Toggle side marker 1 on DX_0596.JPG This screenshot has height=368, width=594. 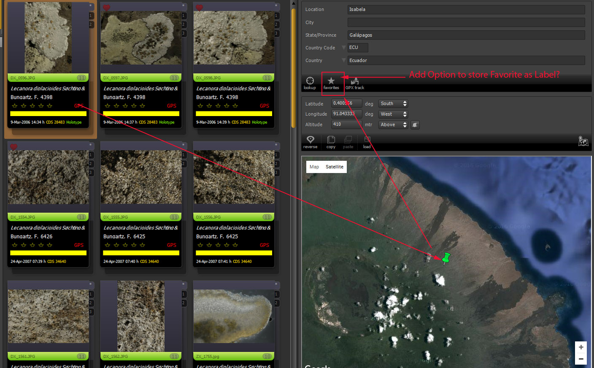click(x=91, y=16)
